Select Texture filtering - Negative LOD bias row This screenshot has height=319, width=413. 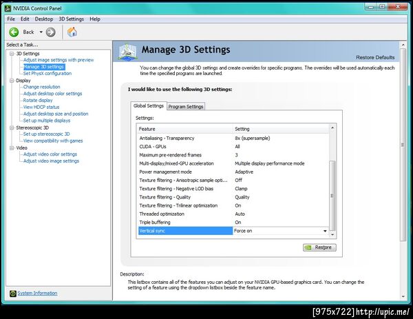pos(233,189)
